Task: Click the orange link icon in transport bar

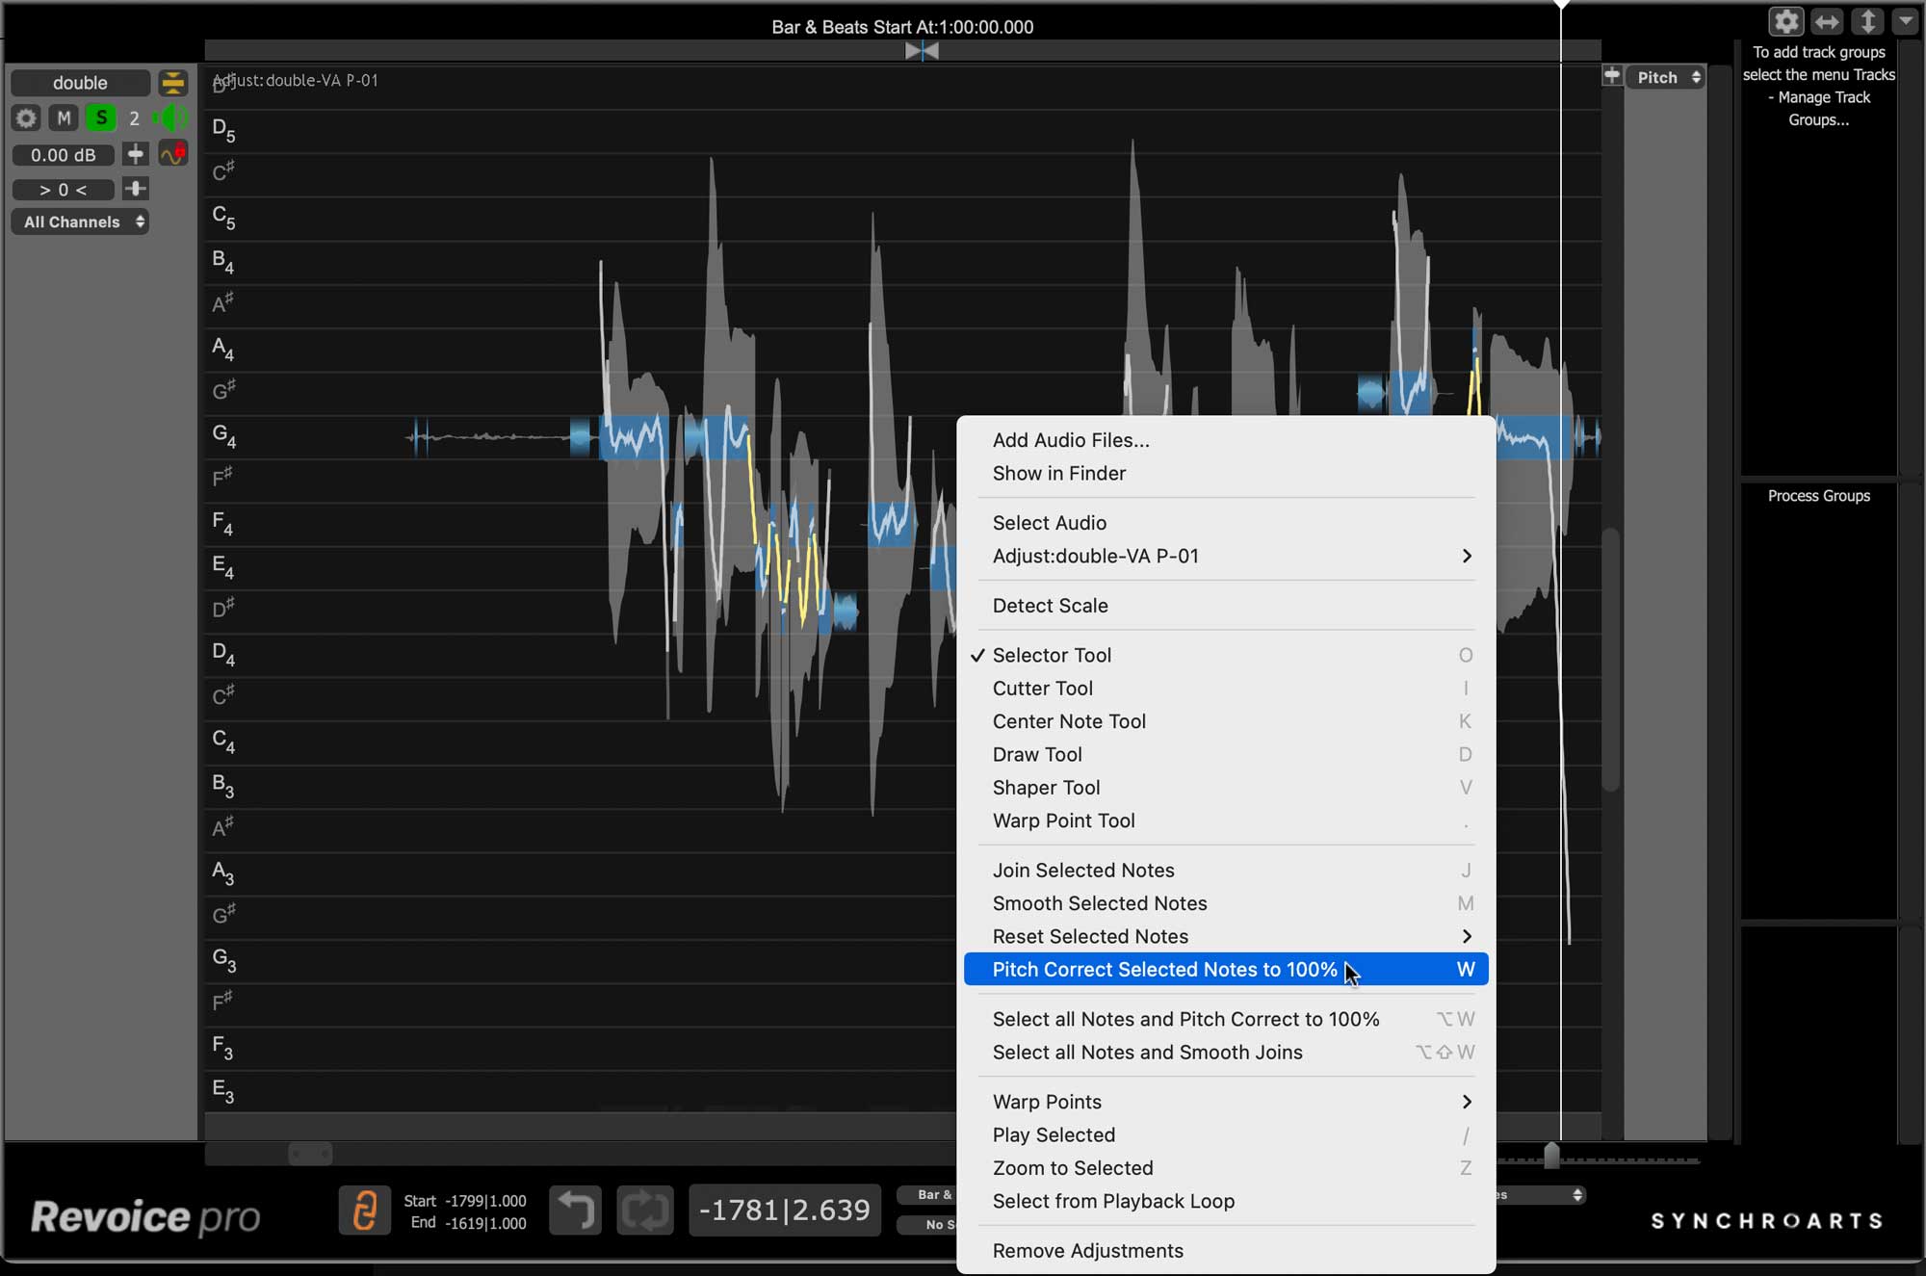Action: [x=365, y=1210]
